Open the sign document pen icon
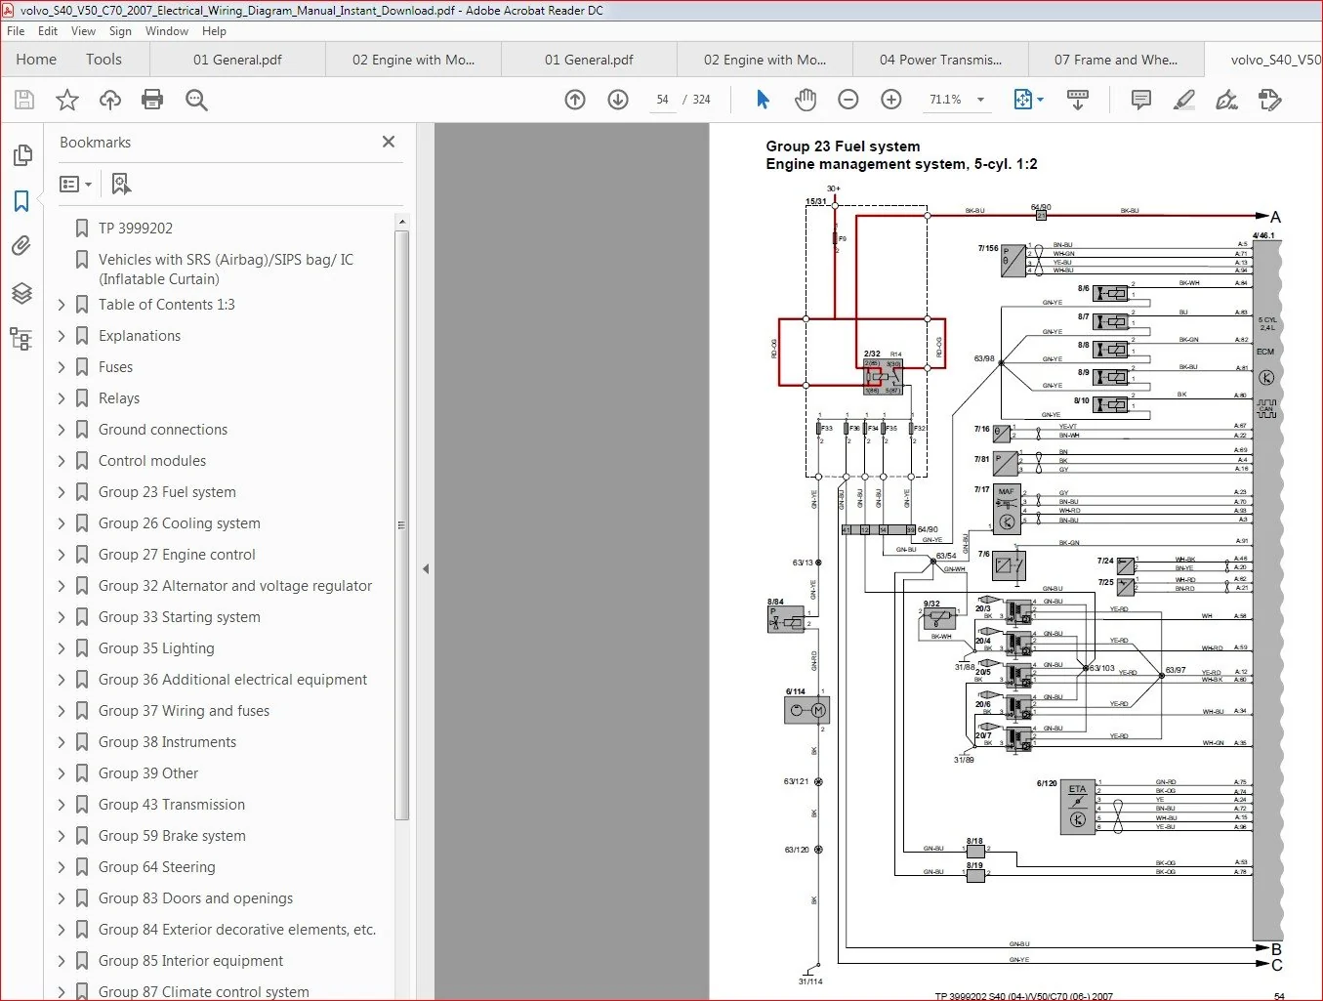1323x1001 pixels. point(1226,100)
